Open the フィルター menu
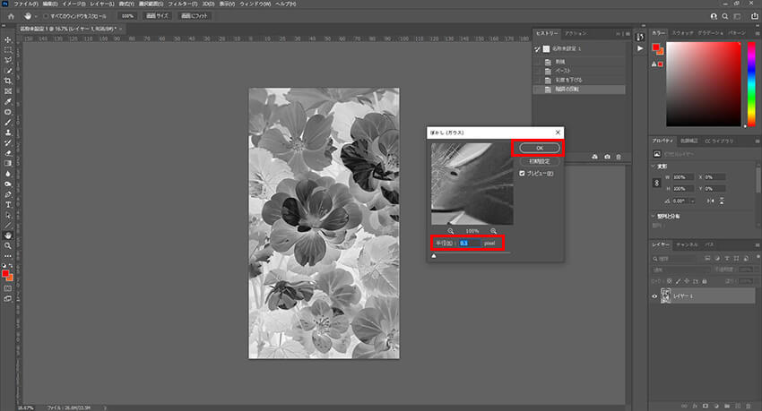 [x=183, y=4]
